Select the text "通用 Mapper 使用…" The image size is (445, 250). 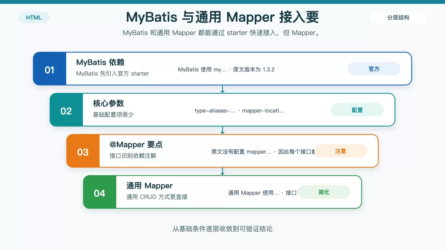point(253,193)
